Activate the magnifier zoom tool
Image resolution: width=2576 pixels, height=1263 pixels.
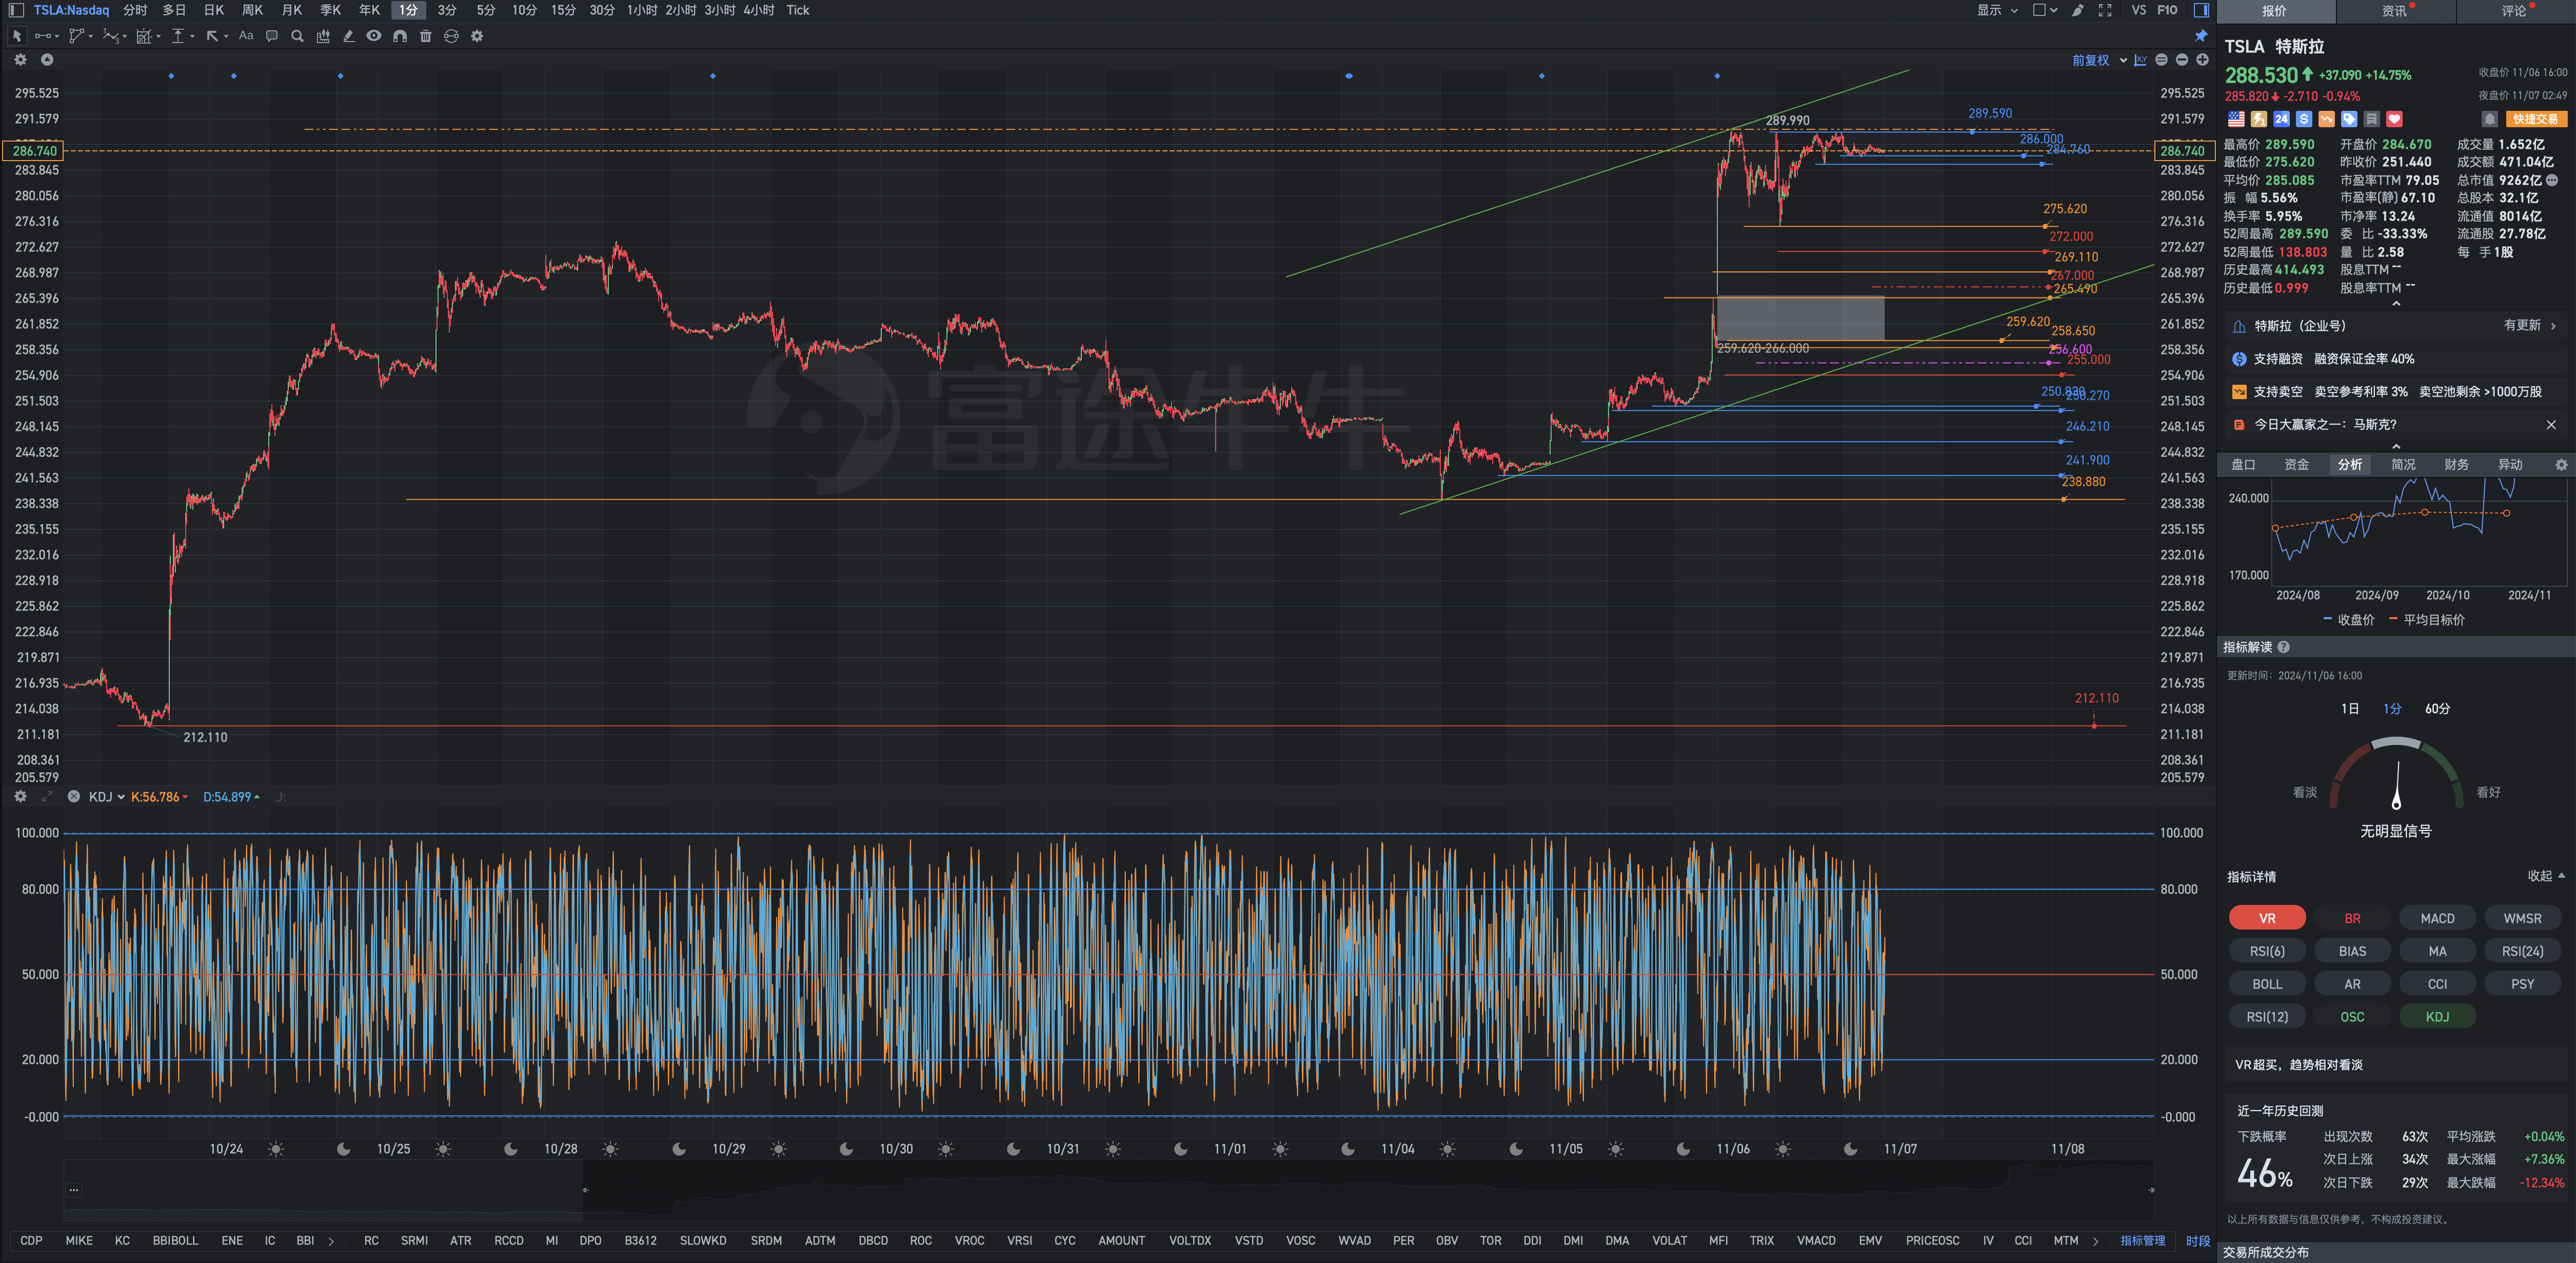(x=297, y=36)
